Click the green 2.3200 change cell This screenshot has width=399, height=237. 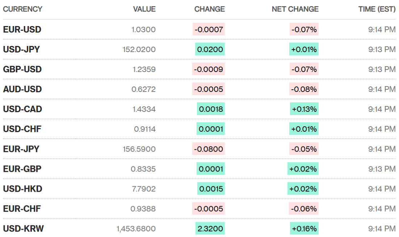coord(210,229)
